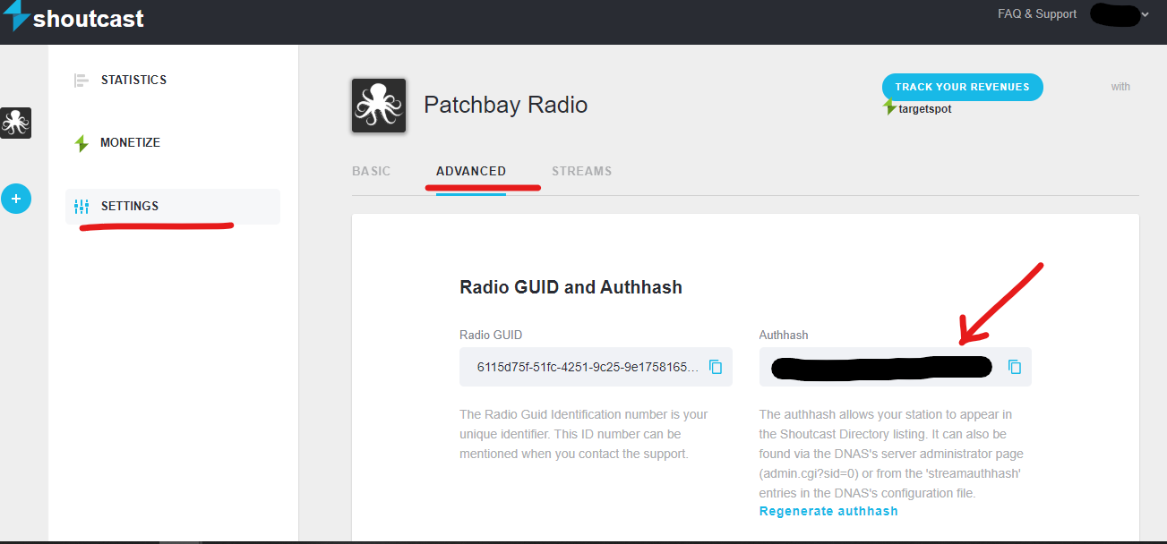1167x544 pixels.
Task: Click Regenerate authhash link
Action: [828, 511]
